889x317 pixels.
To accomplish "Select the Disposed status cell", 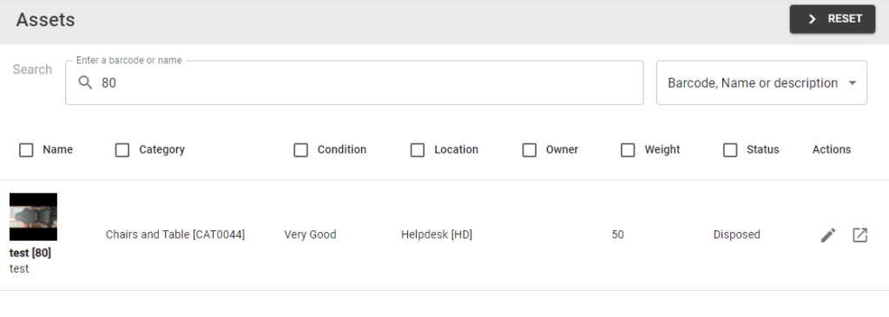I will 736,234.
